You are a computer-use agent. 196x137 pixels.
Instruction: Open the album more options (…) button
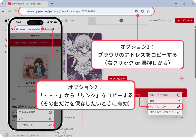tap(181, 78)
